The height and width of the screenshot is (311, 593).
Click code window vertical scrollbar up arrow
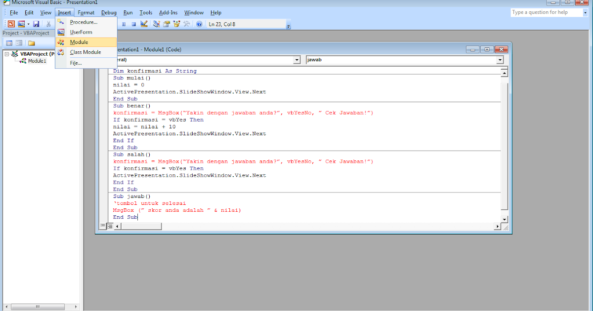tap(505, 73)
